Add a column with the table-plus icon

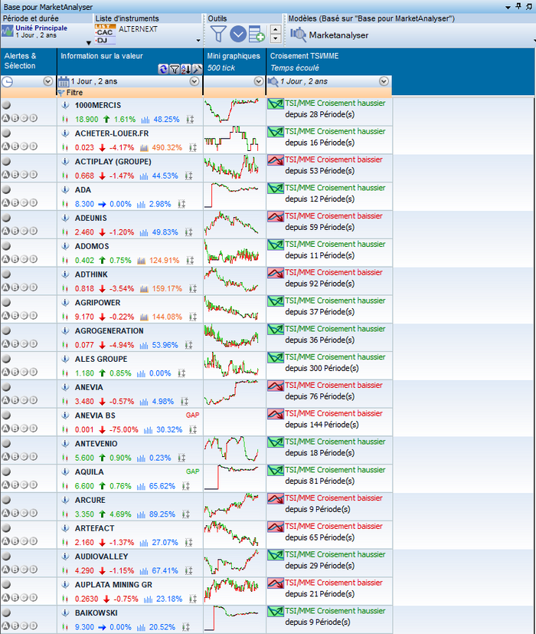pyautogui.click(x=257, y=34)
